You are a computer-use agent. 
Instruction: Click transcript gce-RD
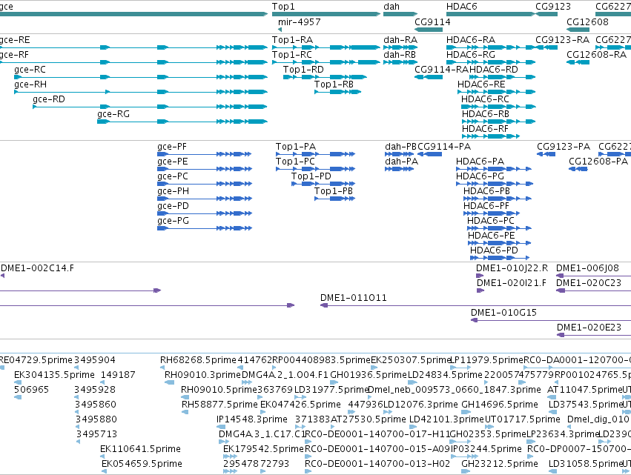pyautogui.click(x=49, y=99)
